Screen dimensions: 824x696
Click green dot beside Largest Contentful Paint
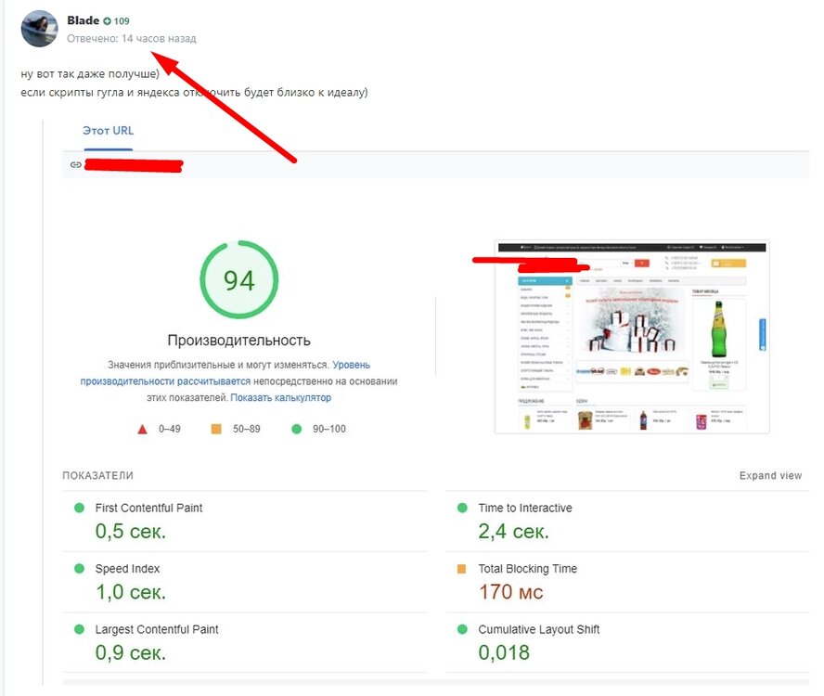[79, 629]
